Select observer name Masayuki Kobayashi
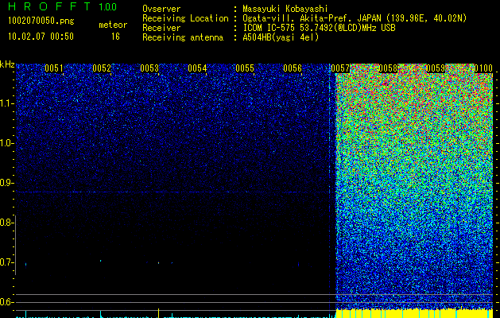The width and height of the screenshot is (500, 318). (x=285, y=9)
